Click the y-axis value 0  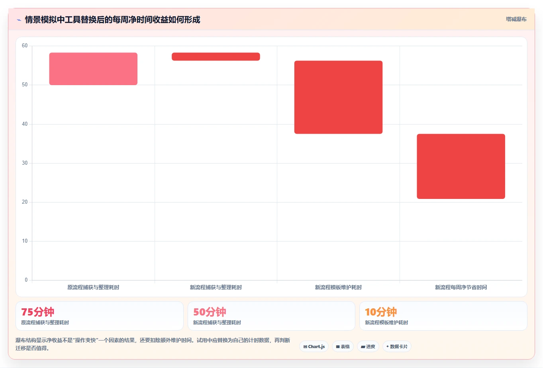26,280
